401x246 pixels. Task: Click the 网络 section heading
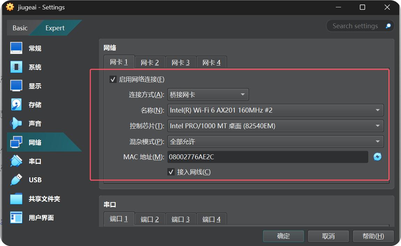110,48
